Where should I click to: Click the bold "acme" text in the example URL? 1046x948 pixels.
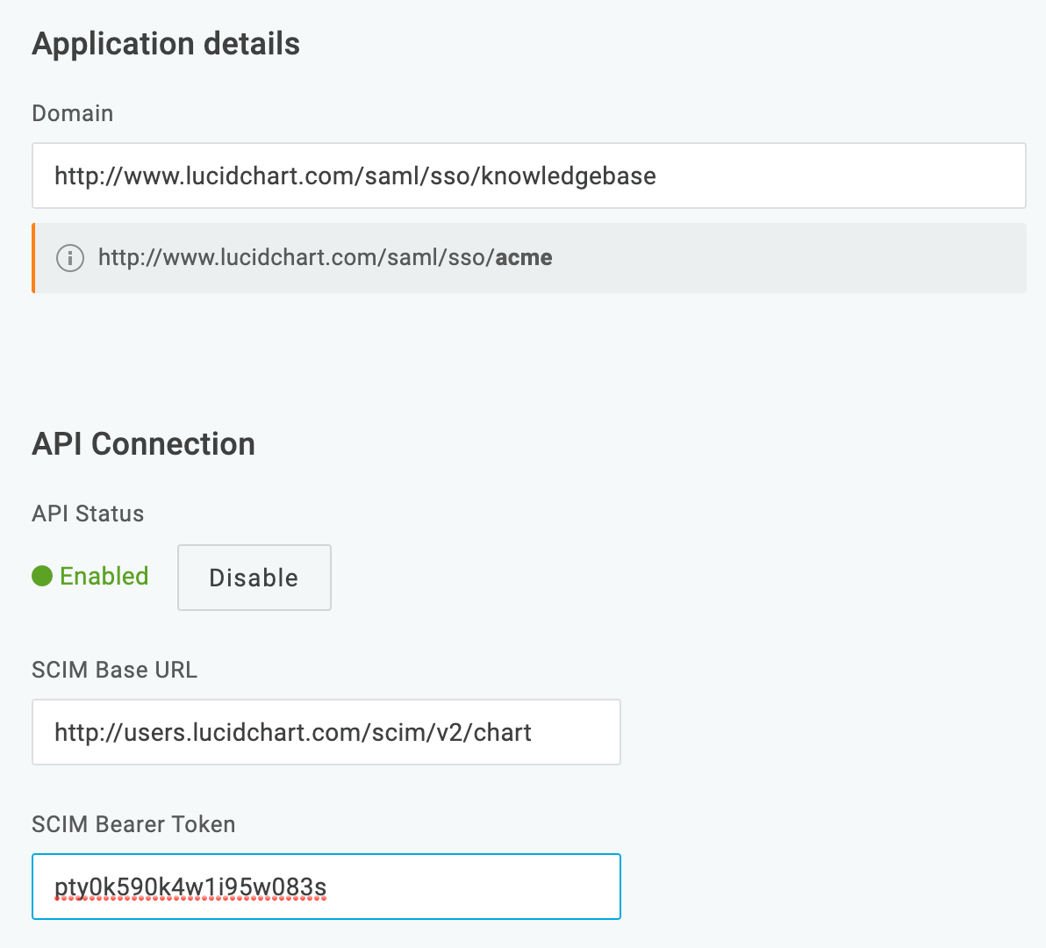point(524,257)
